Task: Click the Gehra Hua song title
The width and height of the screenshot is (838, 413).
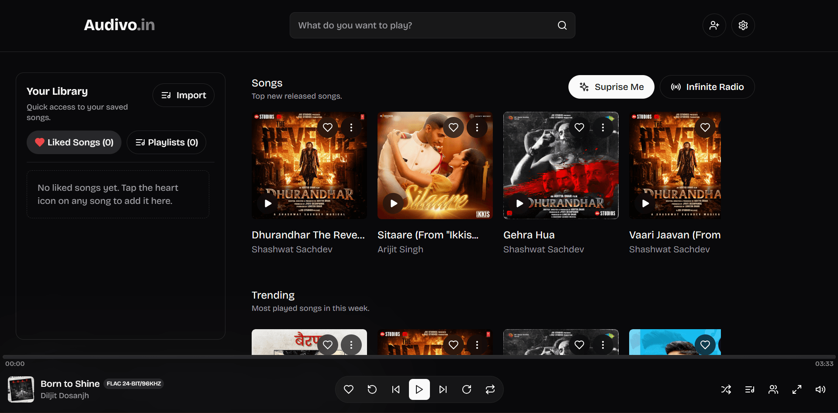Action: (529, 235)
